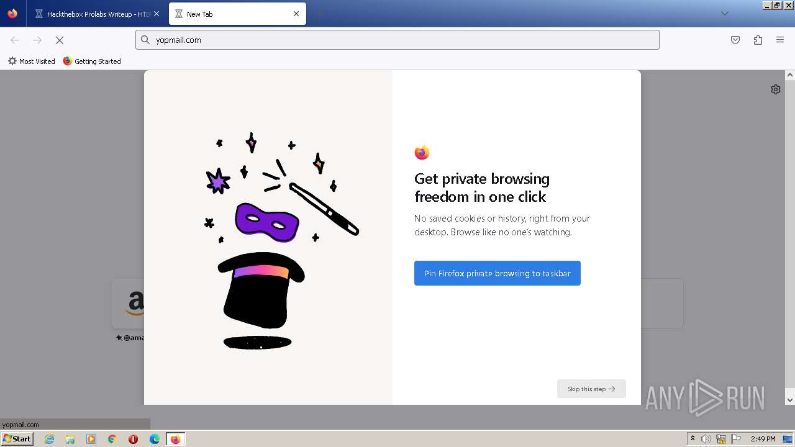This screenshot has width=795, height=447.
Task: Open the Extensions menu
Action: click(x=758, y=40)
